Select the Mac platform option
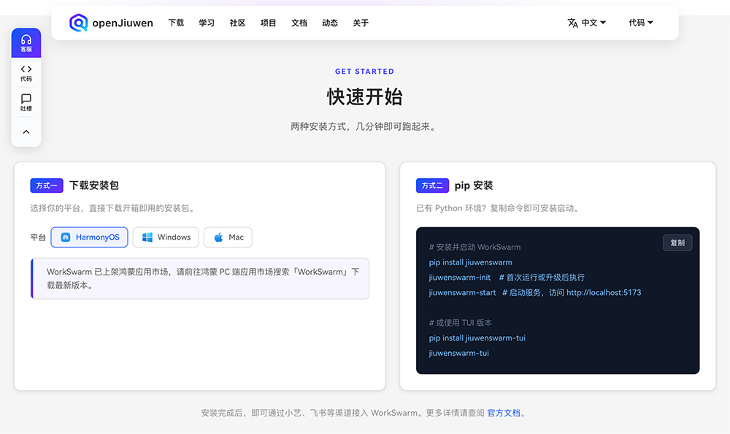Viewport: 730px width, 434px height. point(228,237)
